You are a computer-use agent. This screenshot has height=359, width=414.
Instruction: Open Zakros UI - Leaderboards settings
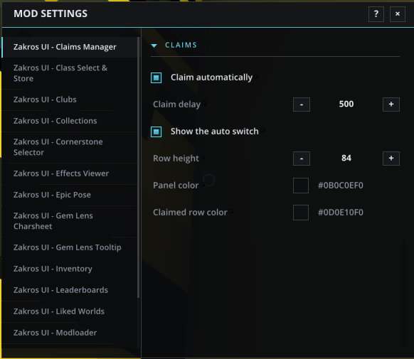pyautogui.click(x=70, y=290)
